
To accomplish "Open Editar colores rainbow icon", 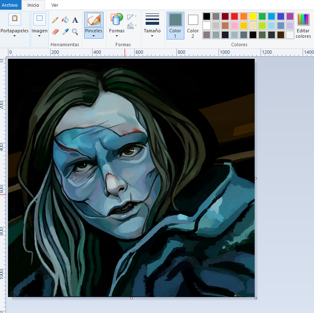I will coord(303,20).
